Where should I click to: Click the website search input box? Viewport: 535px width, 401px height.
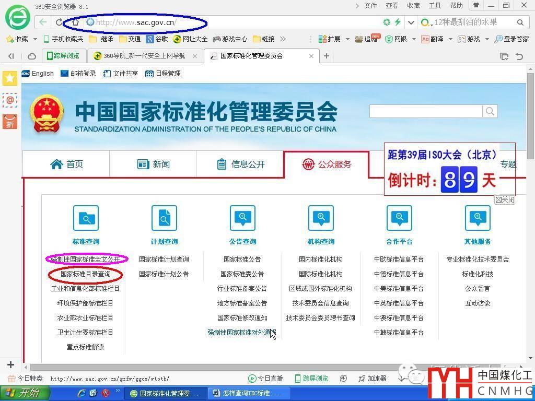click(x=425, y=111)
